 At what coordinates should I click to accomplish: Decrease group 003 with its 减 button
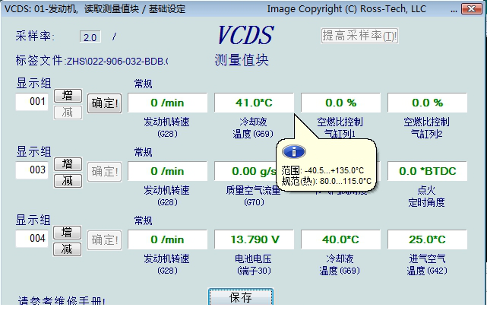coord(68,181)
